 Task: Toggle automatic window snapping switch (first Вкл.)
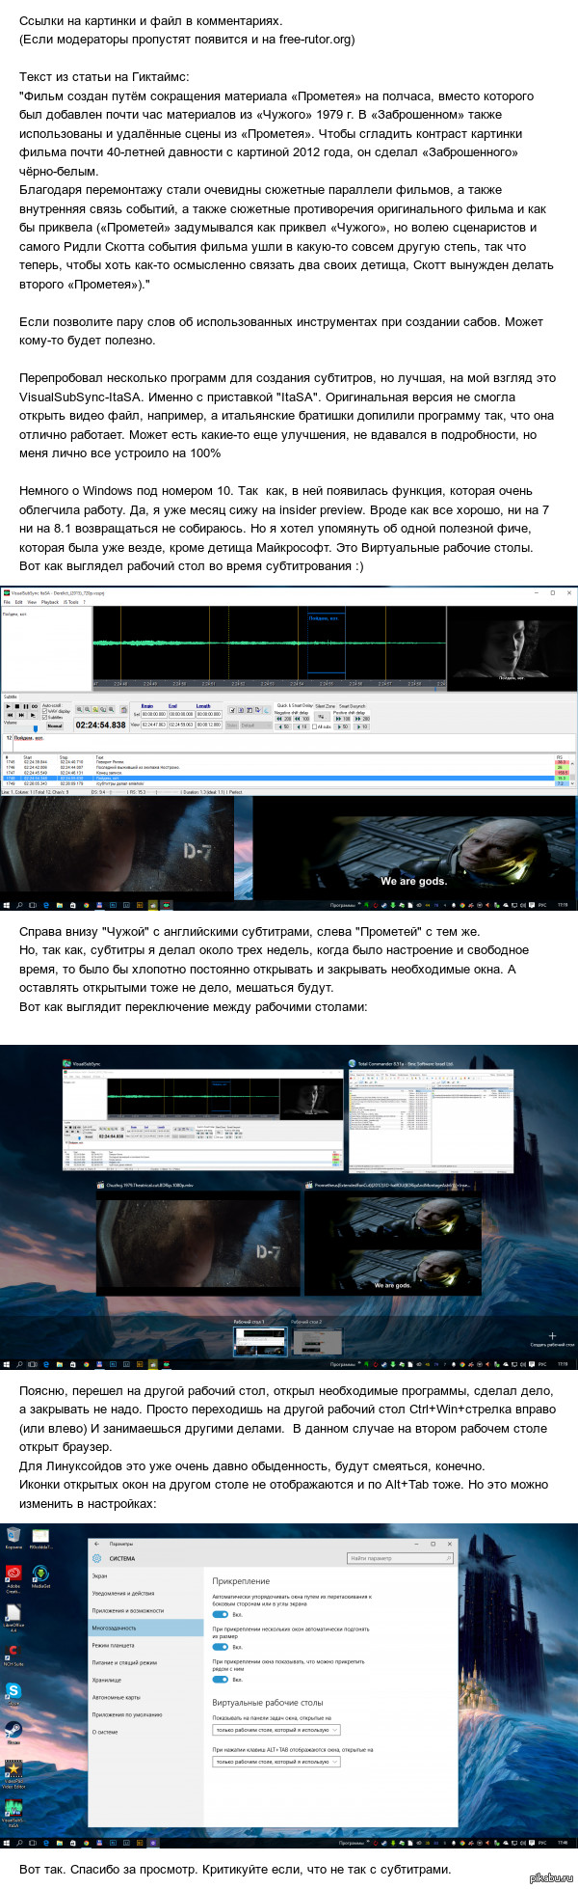point(221,1615)
